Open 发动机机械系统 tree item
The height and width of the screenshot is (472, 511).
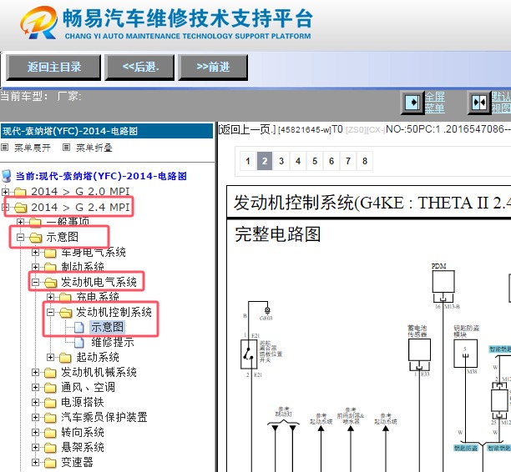(99, 373)
